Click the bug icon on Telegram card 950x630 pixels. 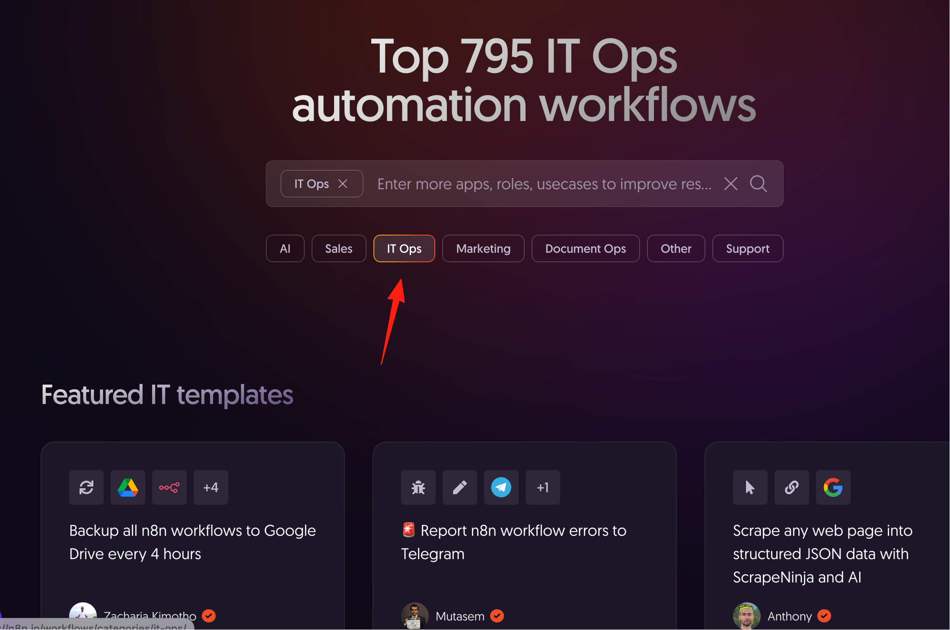point(418,487)
